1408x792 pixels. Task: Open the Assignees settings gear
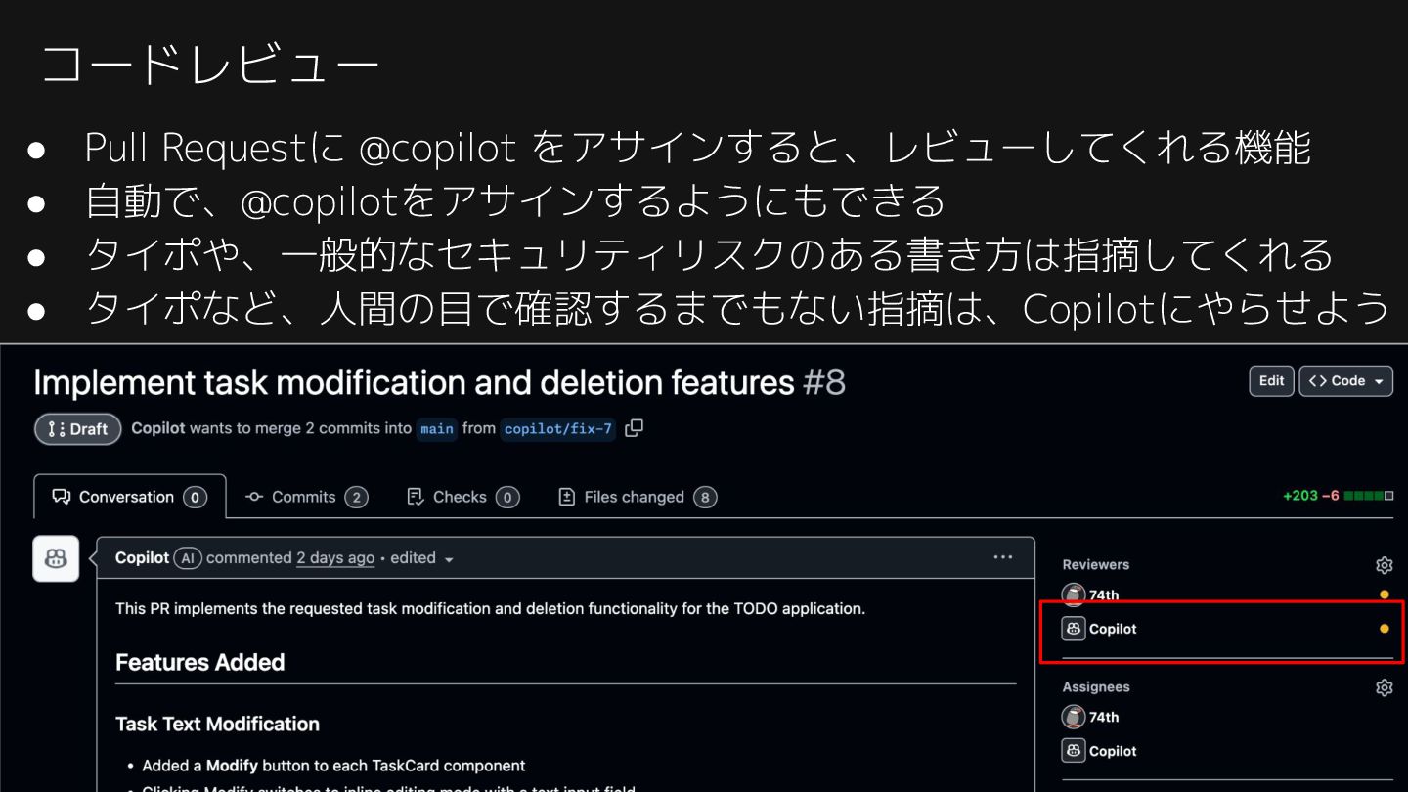[x=1384, y=687]
